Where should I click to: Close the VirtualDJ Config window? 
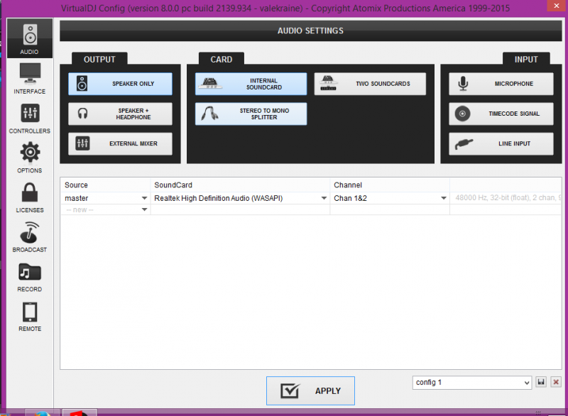[557, 6]
